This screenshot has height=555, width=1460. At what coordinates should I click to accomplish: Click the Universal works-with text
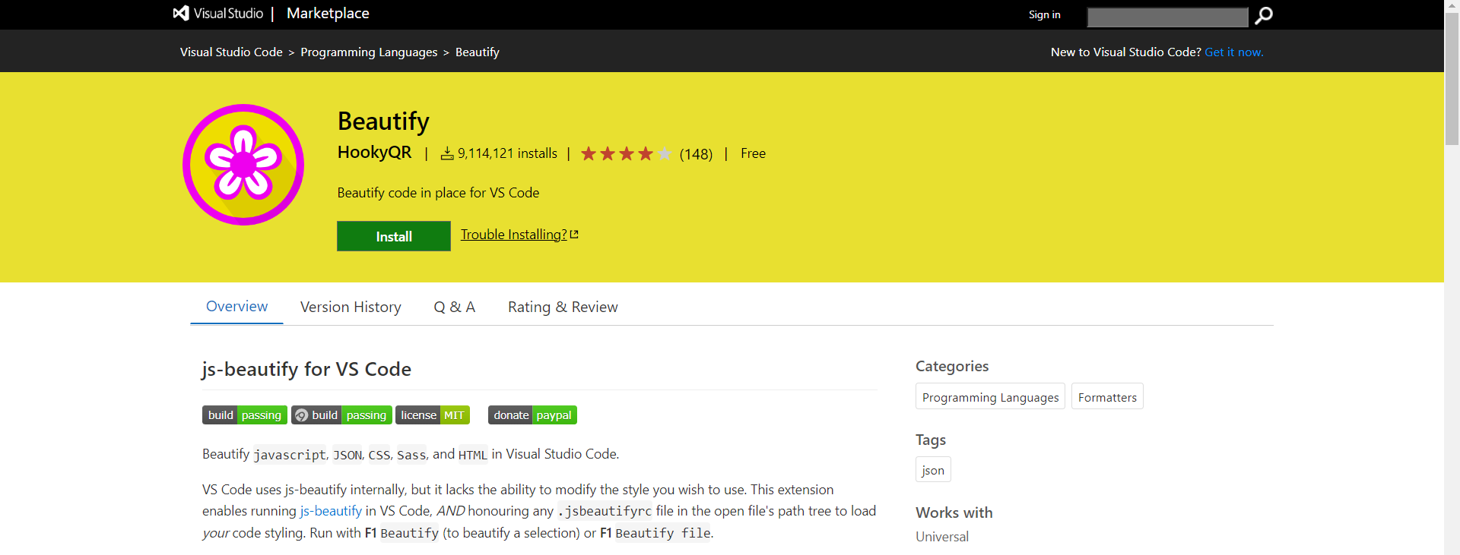tap(942, 536)
